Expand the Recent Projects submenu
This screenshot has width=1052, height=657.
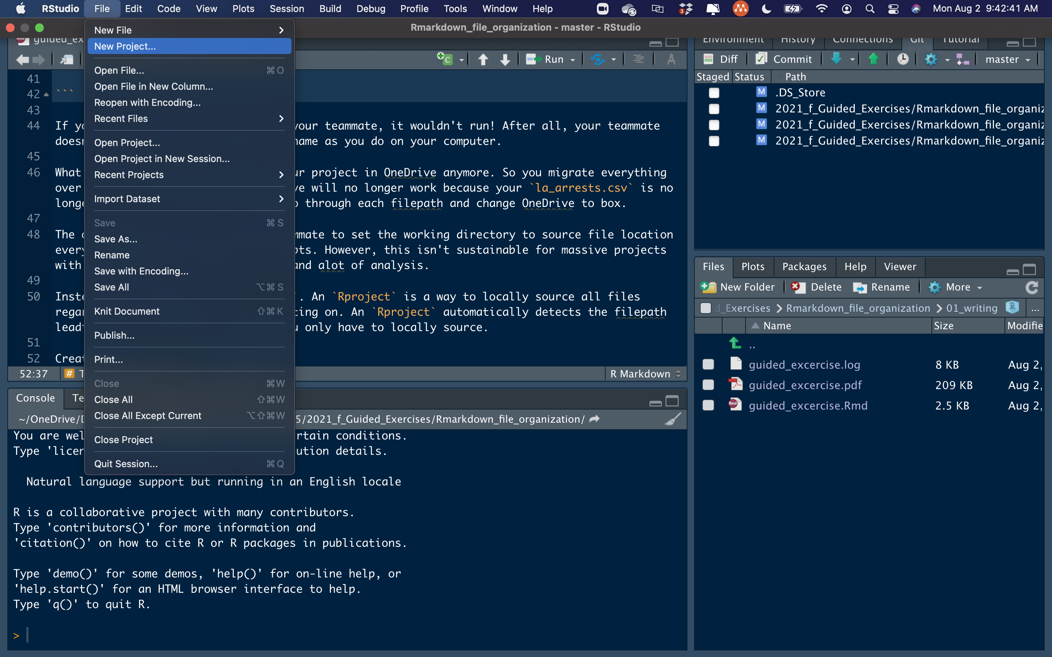tap(189, 175)
